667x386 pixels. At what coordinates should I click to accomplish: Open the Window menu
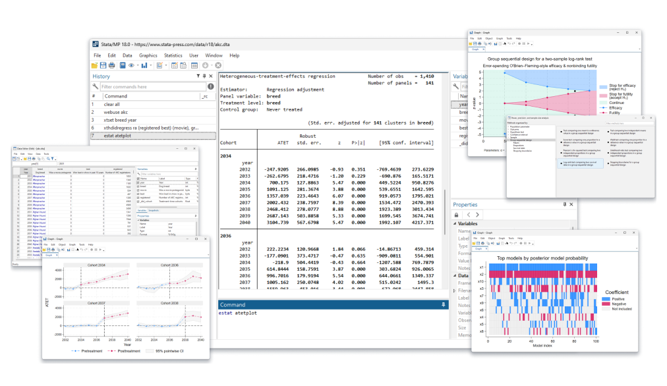[214, 55]
